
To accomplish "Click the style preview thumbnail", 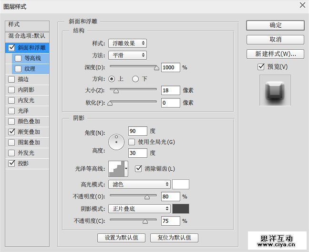I will (x=275, y=90).
